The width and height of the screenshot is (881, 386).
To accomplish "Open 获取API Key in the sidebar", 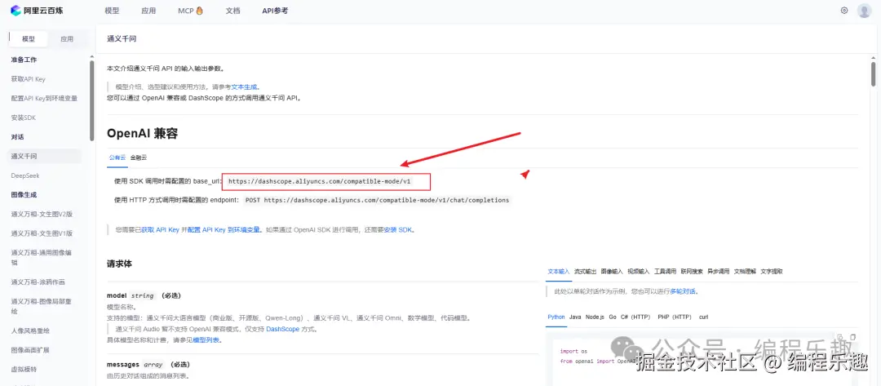I will [28, 79].
